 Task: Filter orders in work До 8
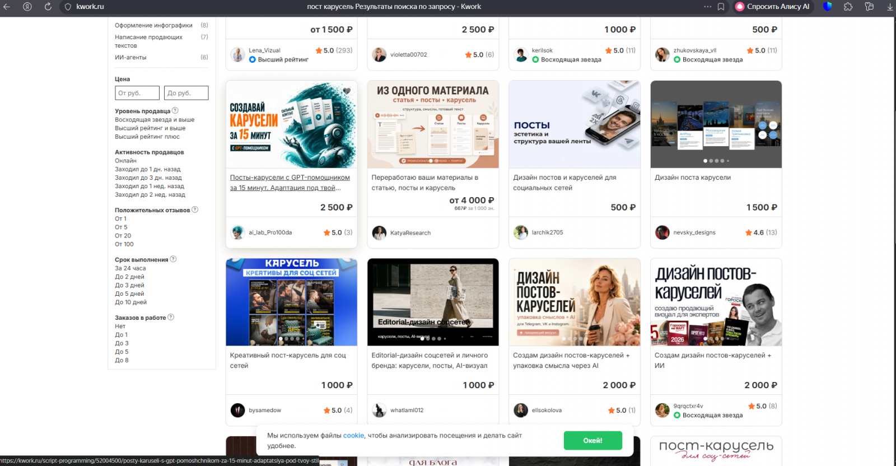pos(122,360)
